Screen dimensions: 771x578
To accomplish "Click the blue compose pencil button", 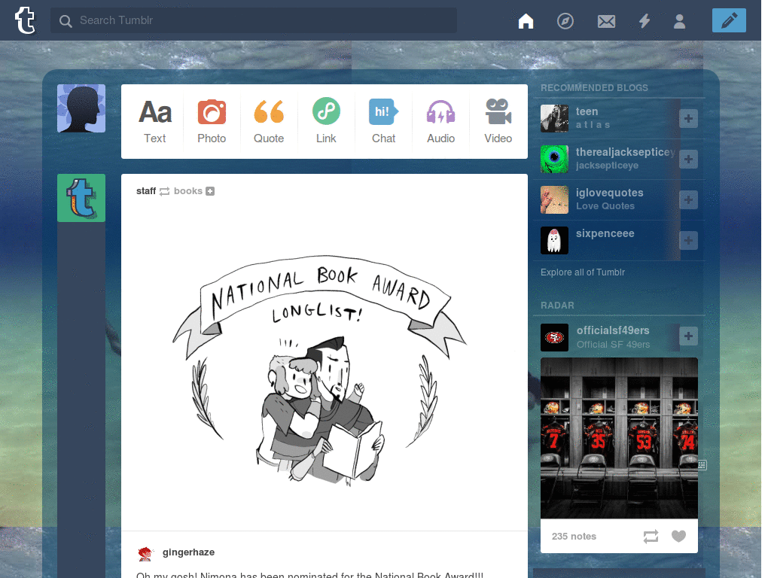I will pyautogui.click(x=729, y=20).
